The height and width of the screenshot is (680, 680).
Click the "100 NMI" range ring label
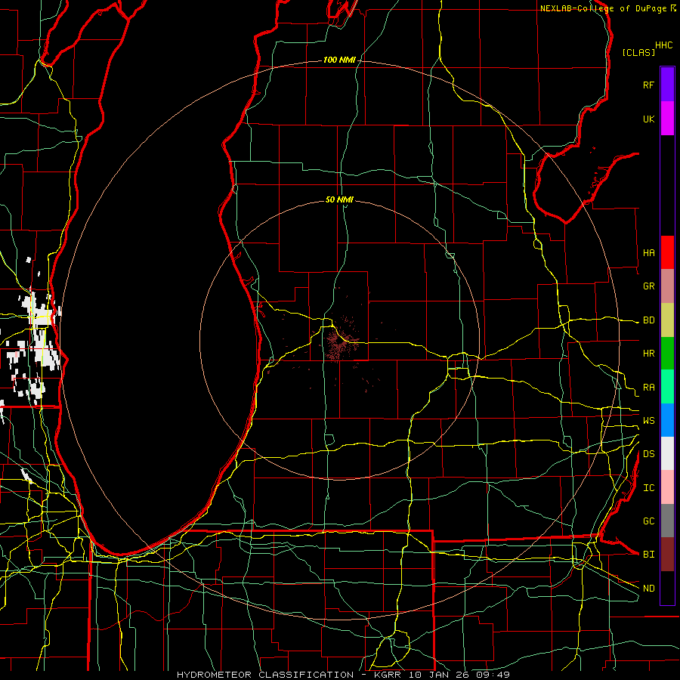339,60
